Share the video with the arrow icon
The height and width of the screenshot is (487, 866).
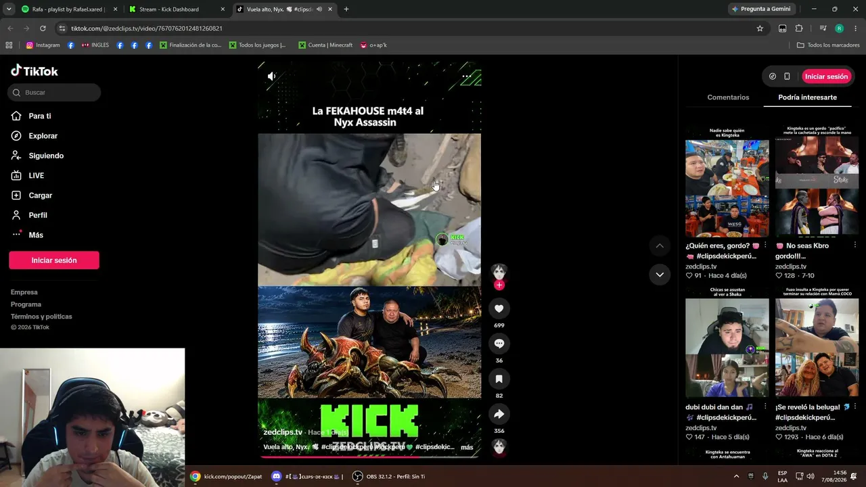tap(499, 414)
